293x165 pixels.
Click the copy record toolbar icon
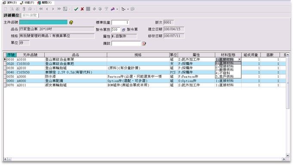tap(18, 9)
